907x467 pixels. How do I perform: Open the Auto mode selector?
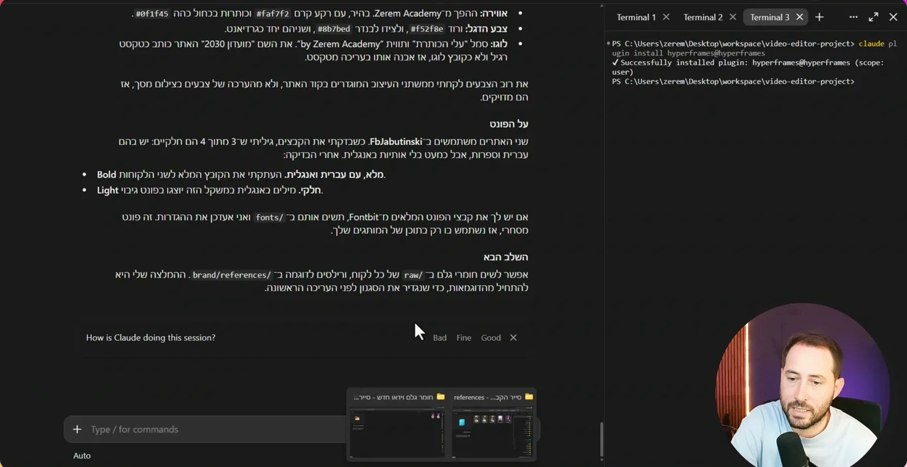pos(82,456)
